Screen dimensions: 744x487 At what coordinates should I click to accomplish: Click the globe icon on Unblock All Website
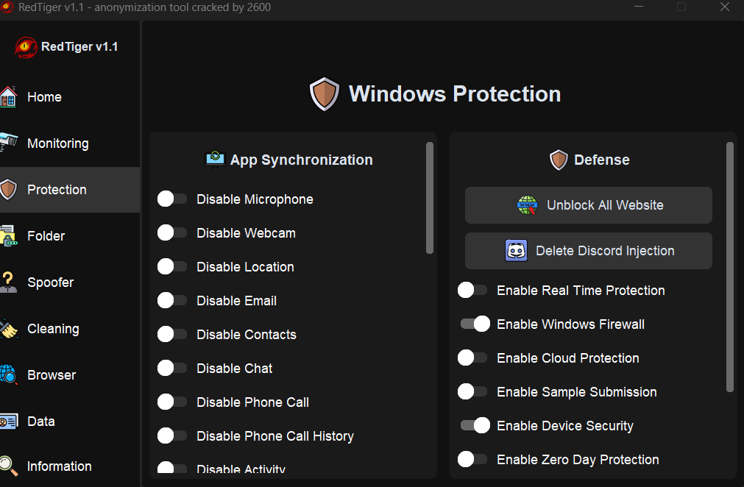click(x=527, y=205)
